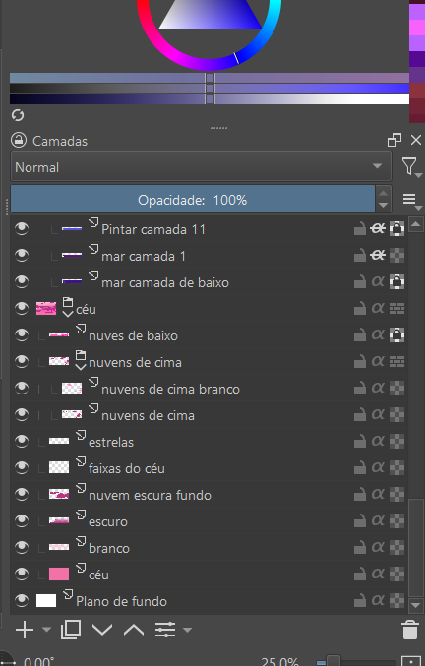Refresh color selector history icon
425x666 pixels.
[x=18, y=115]
